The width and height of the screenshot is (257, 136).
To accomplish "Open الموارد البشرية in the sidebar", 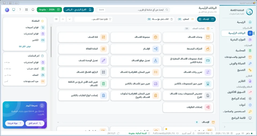I will pos(238,40).
